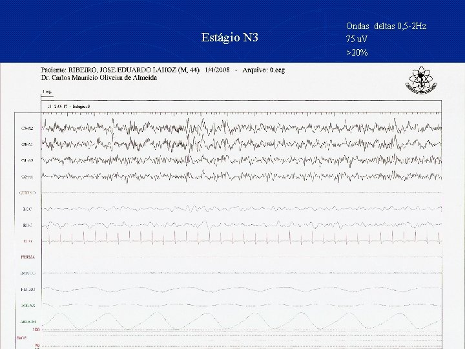465x349 pixels.
Task: Click the '75 uV' amplitude text
Action: (x=356, y=39)
